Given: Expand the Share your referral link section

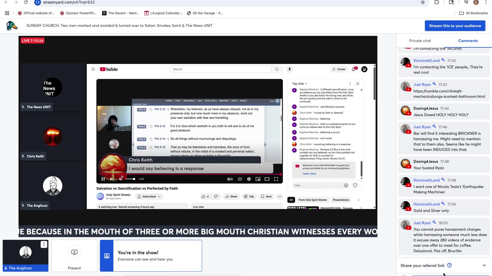Looking at the screenshot, I should pyautogui.click(x=484, y=265).
